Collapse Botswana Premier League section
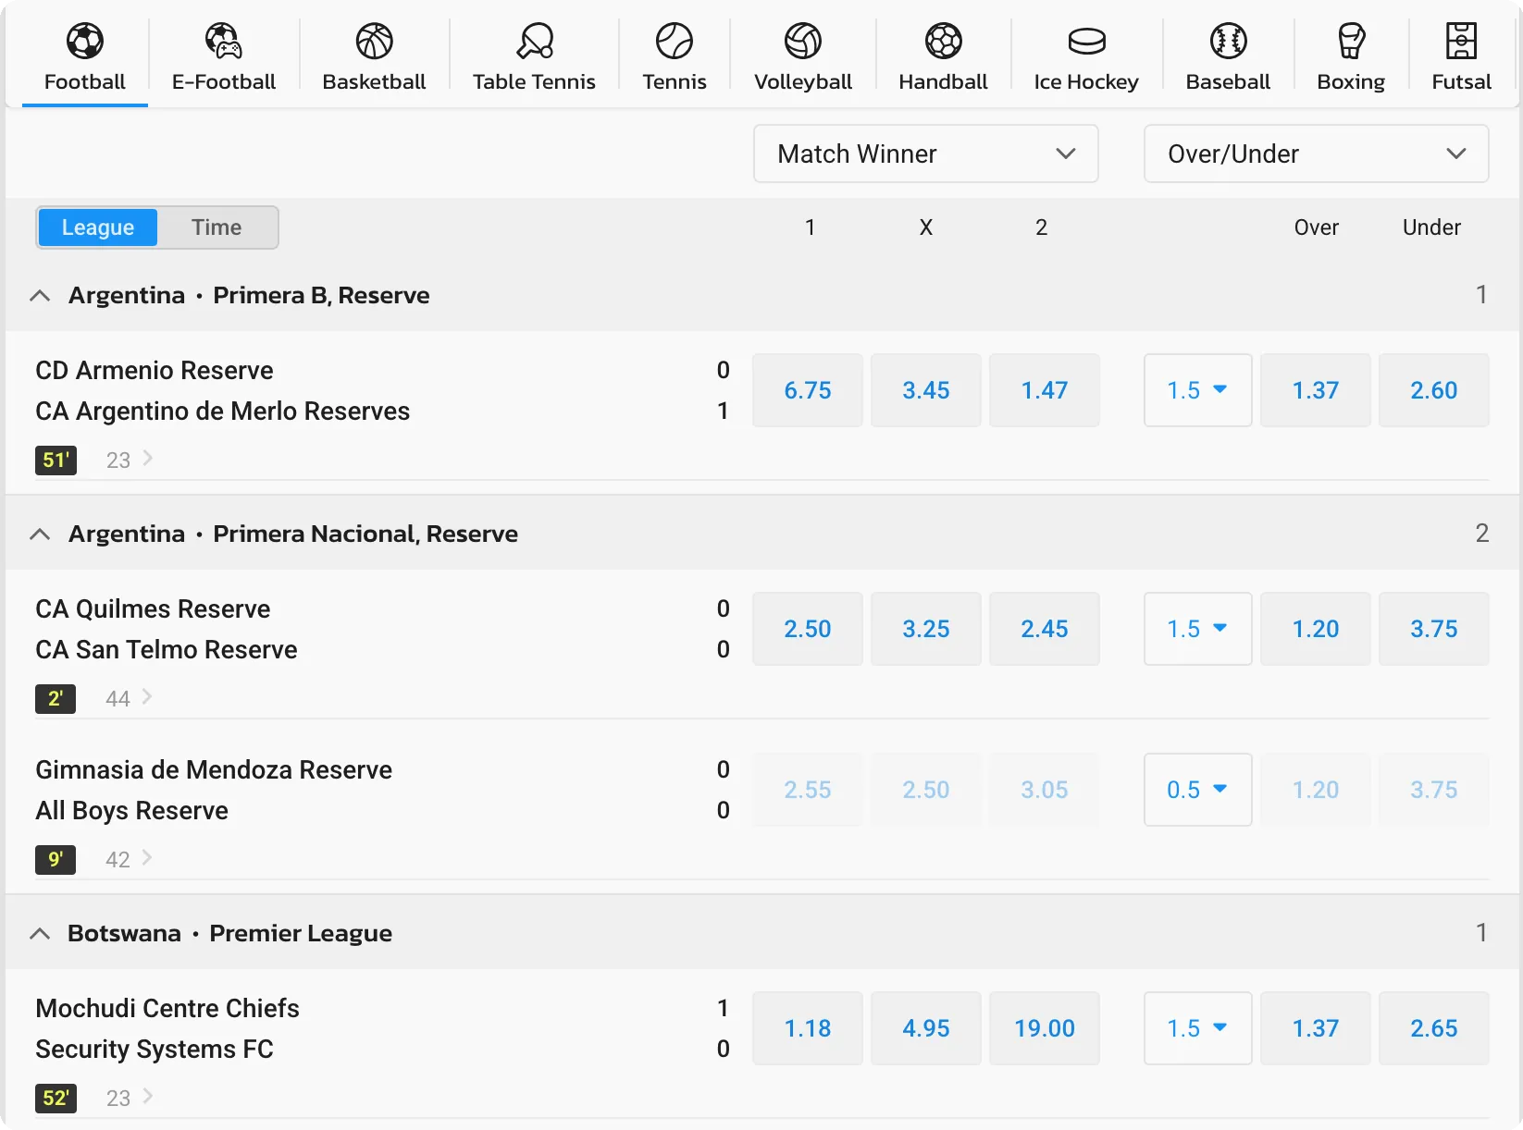This screenshot has width=1523, height=1130. pyautogui.click(x=40, y=934)
